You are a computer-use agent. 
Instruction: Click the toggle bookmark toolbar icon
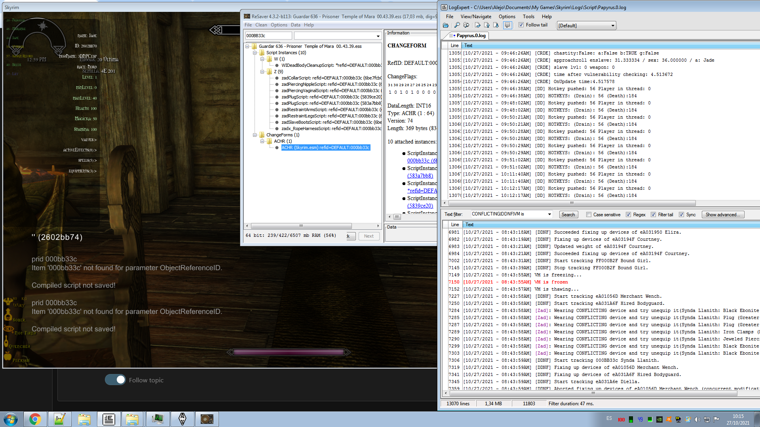[477, 25]
